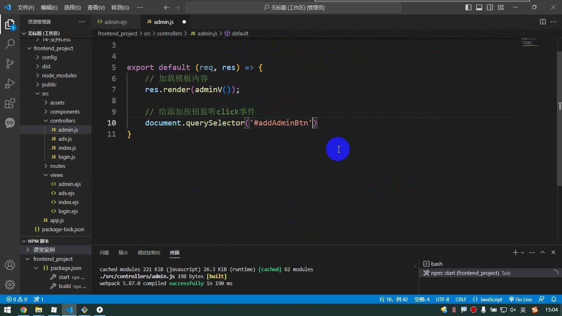The height and width of the screenshot is (316, 562).
Task: Open the Source Control view
Action: pyautogui.click(x=10, y=63)
